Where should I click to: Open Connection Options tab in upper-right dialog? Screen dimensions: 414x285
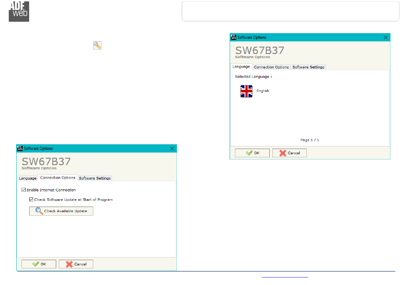point(271,67)
